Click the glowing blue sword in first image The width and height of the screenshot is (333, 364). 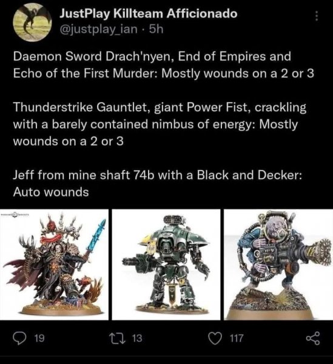click(96, 238)
